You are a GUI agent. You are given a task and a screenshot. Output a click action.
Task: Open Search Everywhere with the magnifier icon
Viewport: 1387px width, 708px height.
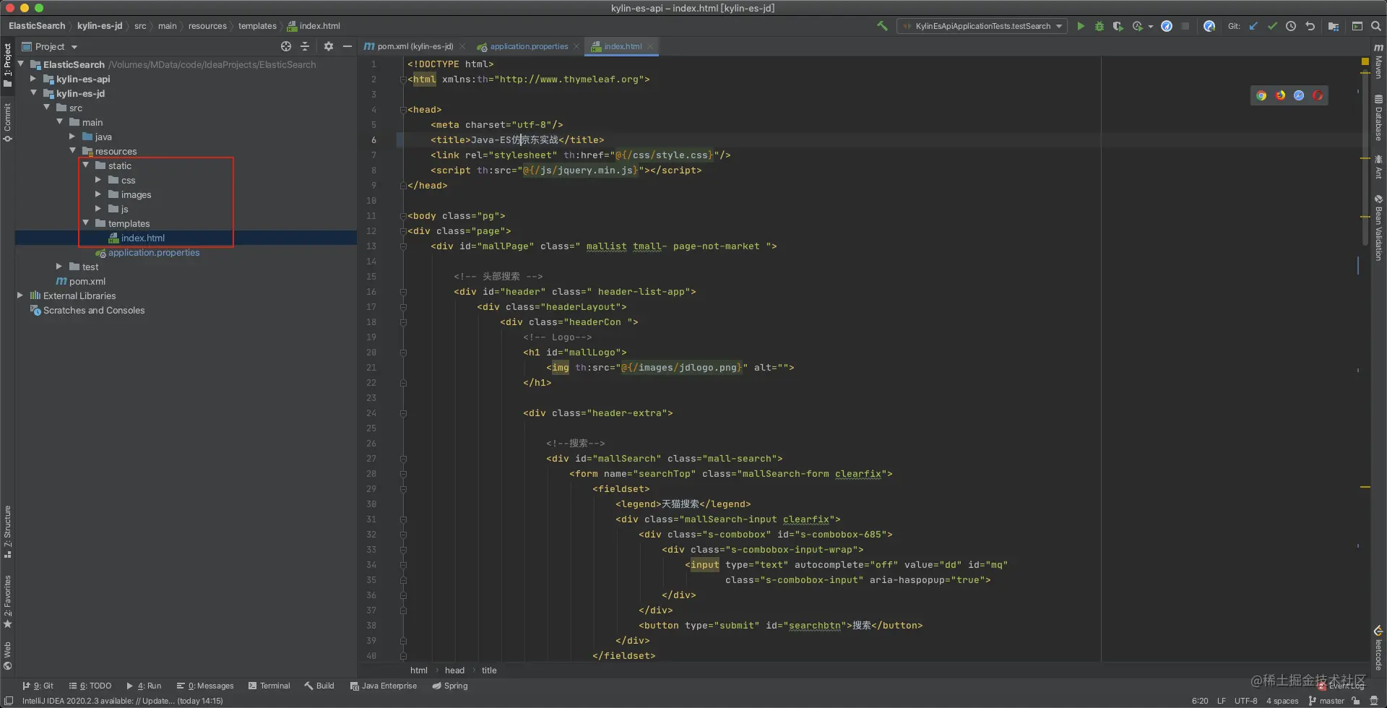tap(1376, 26)
